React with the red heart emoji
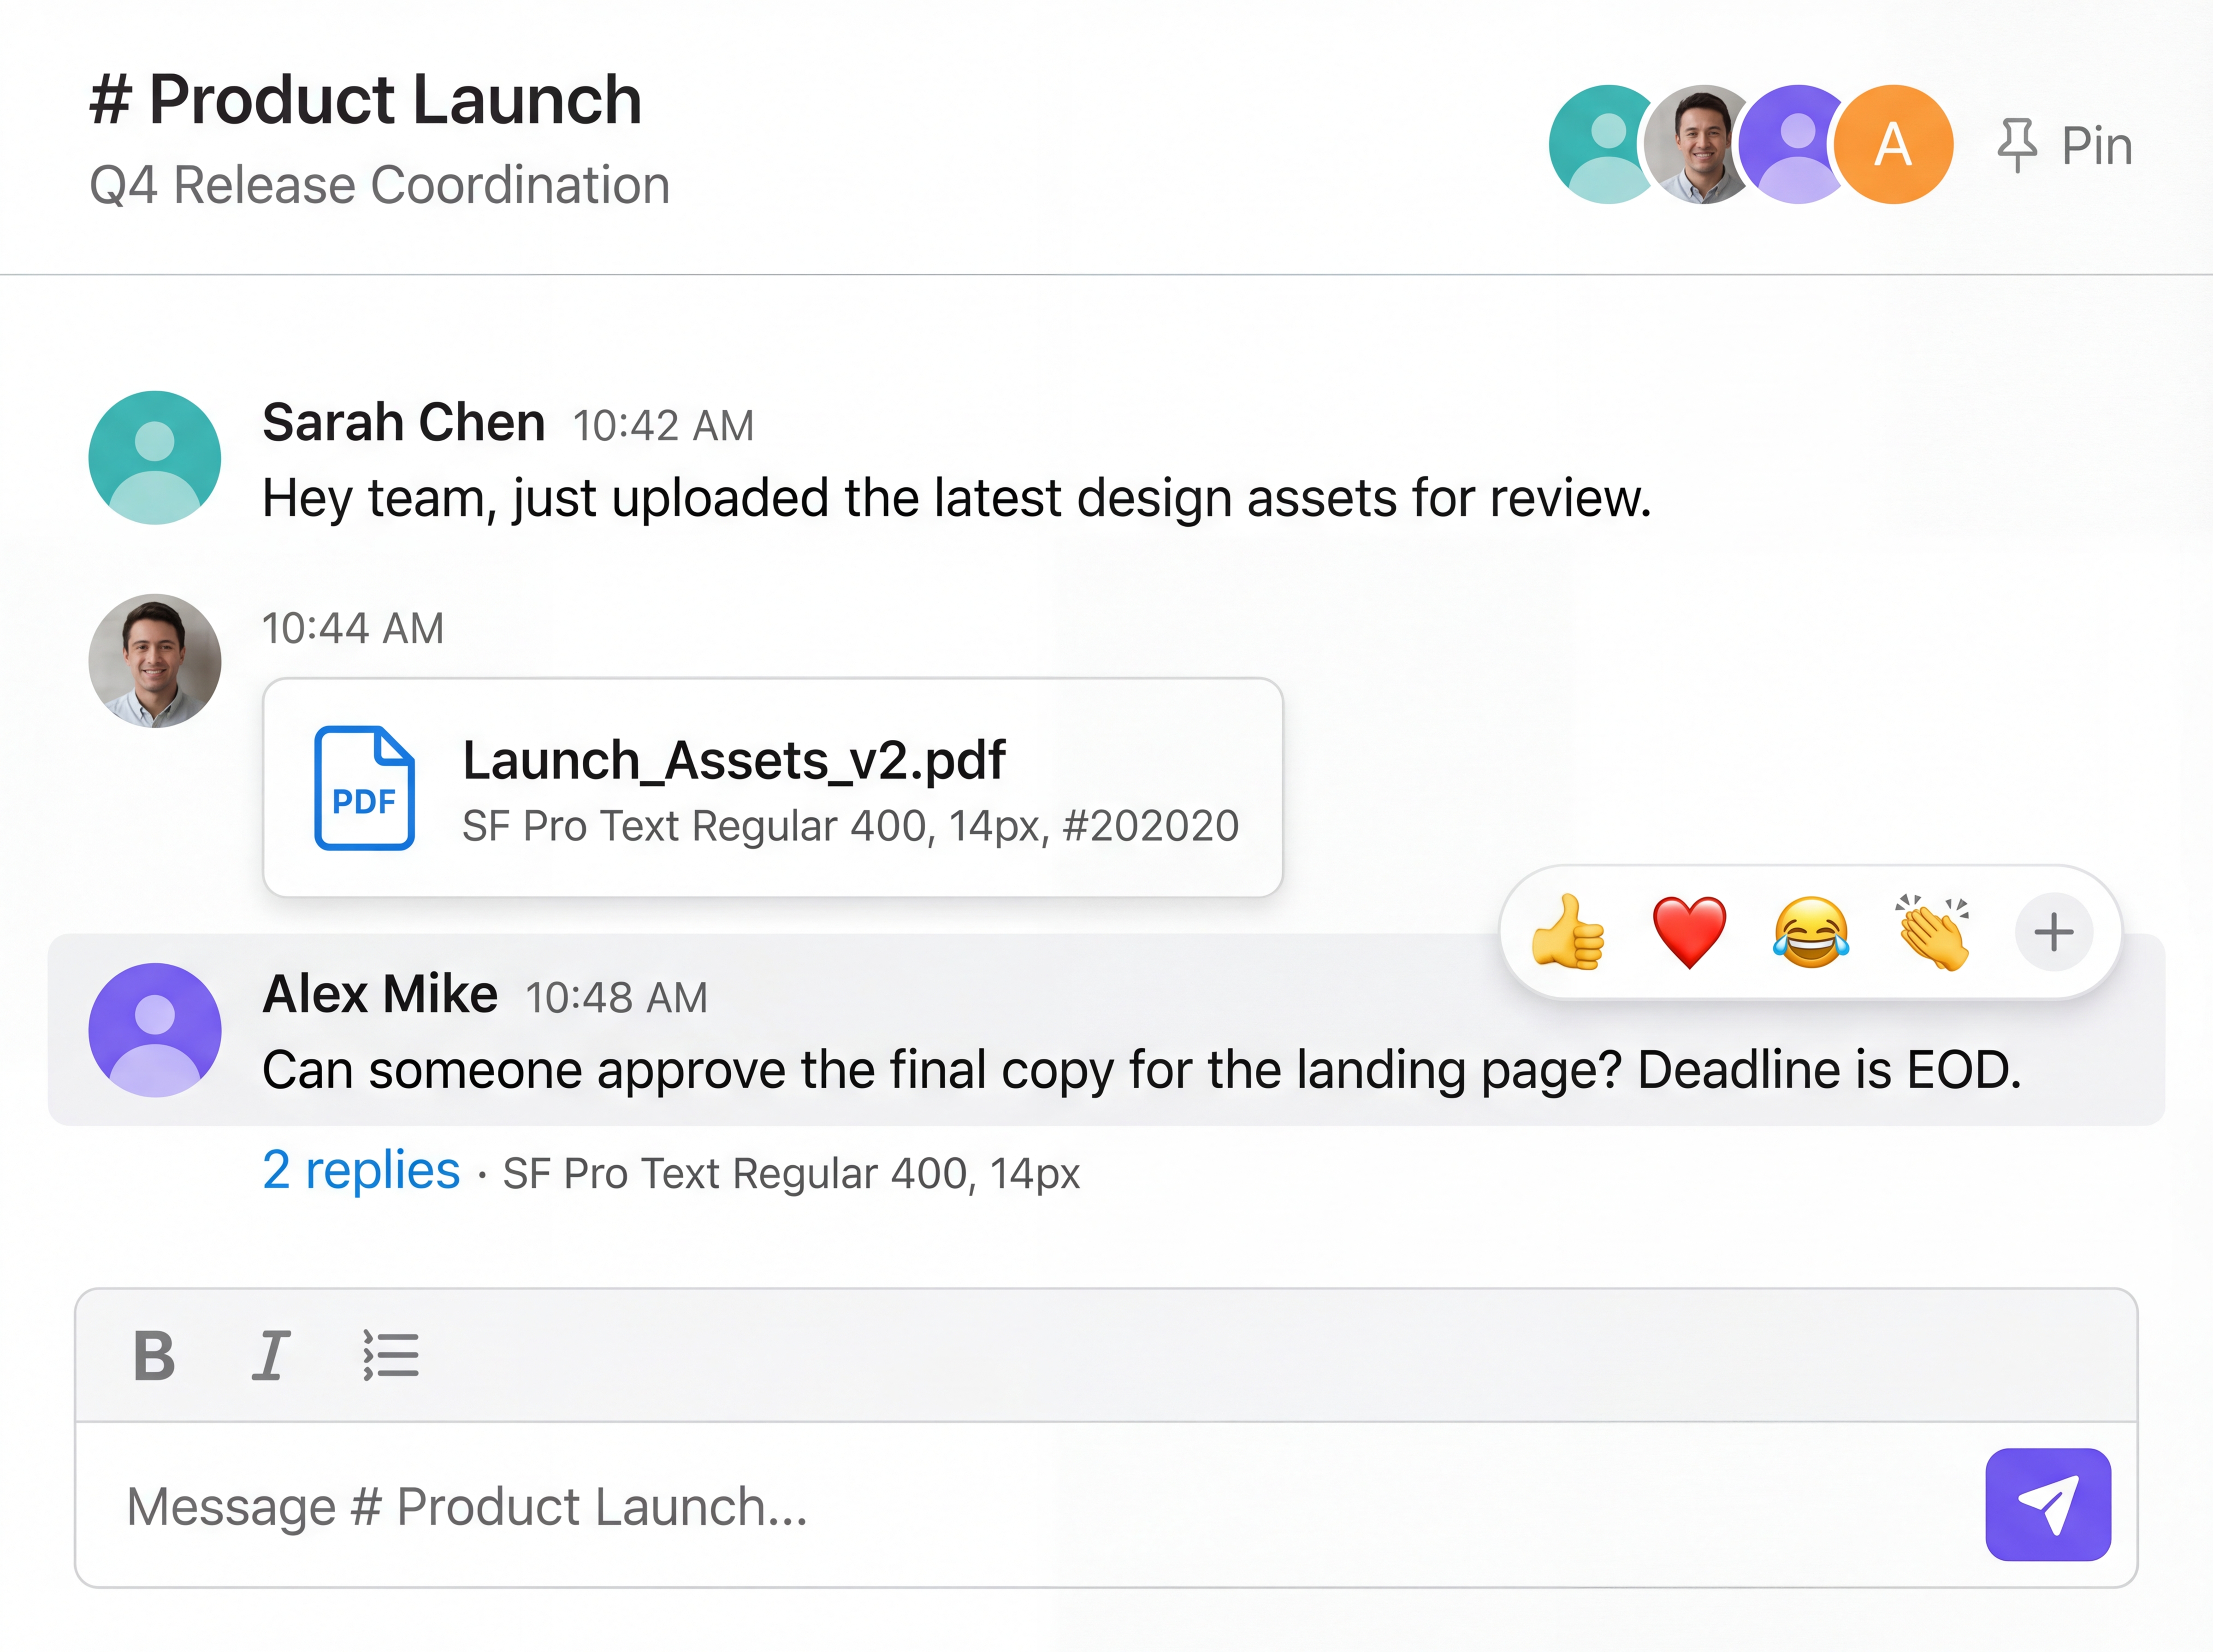 coord(1689,932)
